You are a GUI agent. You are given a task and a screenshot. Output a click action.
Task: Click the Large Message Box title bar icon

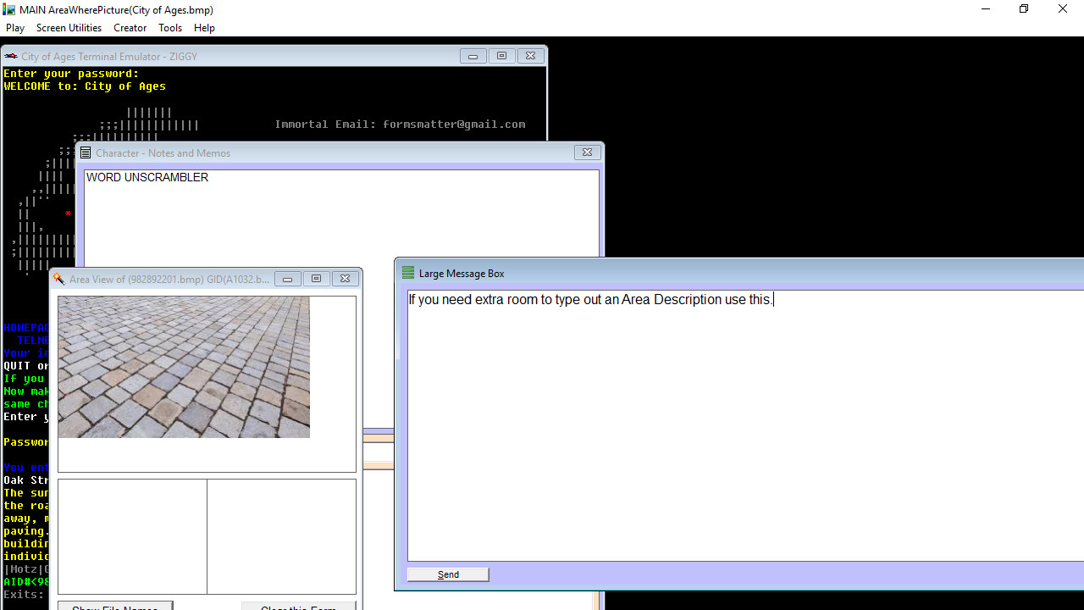407,273
